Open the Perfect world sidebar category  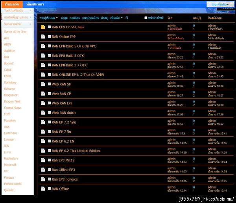click(x=13, y=184)
